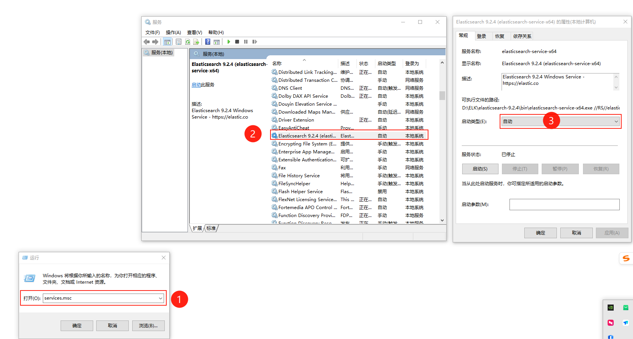The image size is (633, 339).
Task: Click the NVIDIA icon in the system tray
Action: [611, 308]
